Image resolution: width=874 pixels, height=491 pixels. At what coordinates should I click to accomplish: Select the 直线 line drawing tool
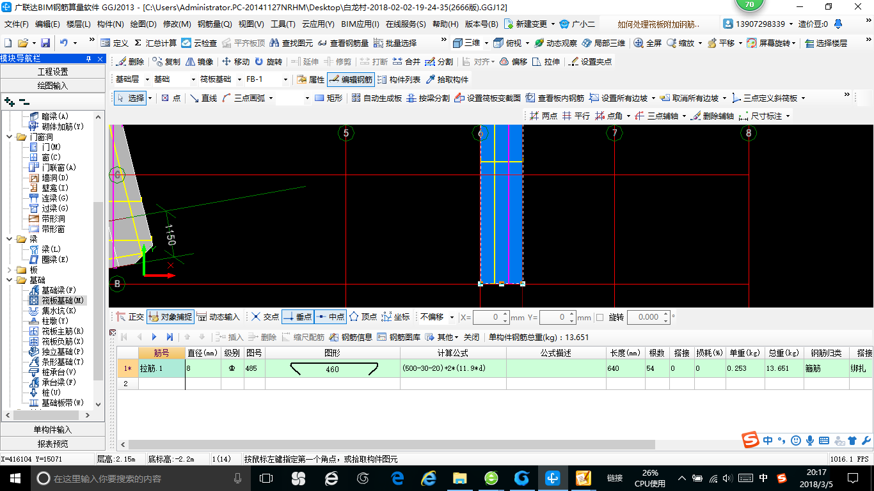pyautogui.click(x=203, y=98)
